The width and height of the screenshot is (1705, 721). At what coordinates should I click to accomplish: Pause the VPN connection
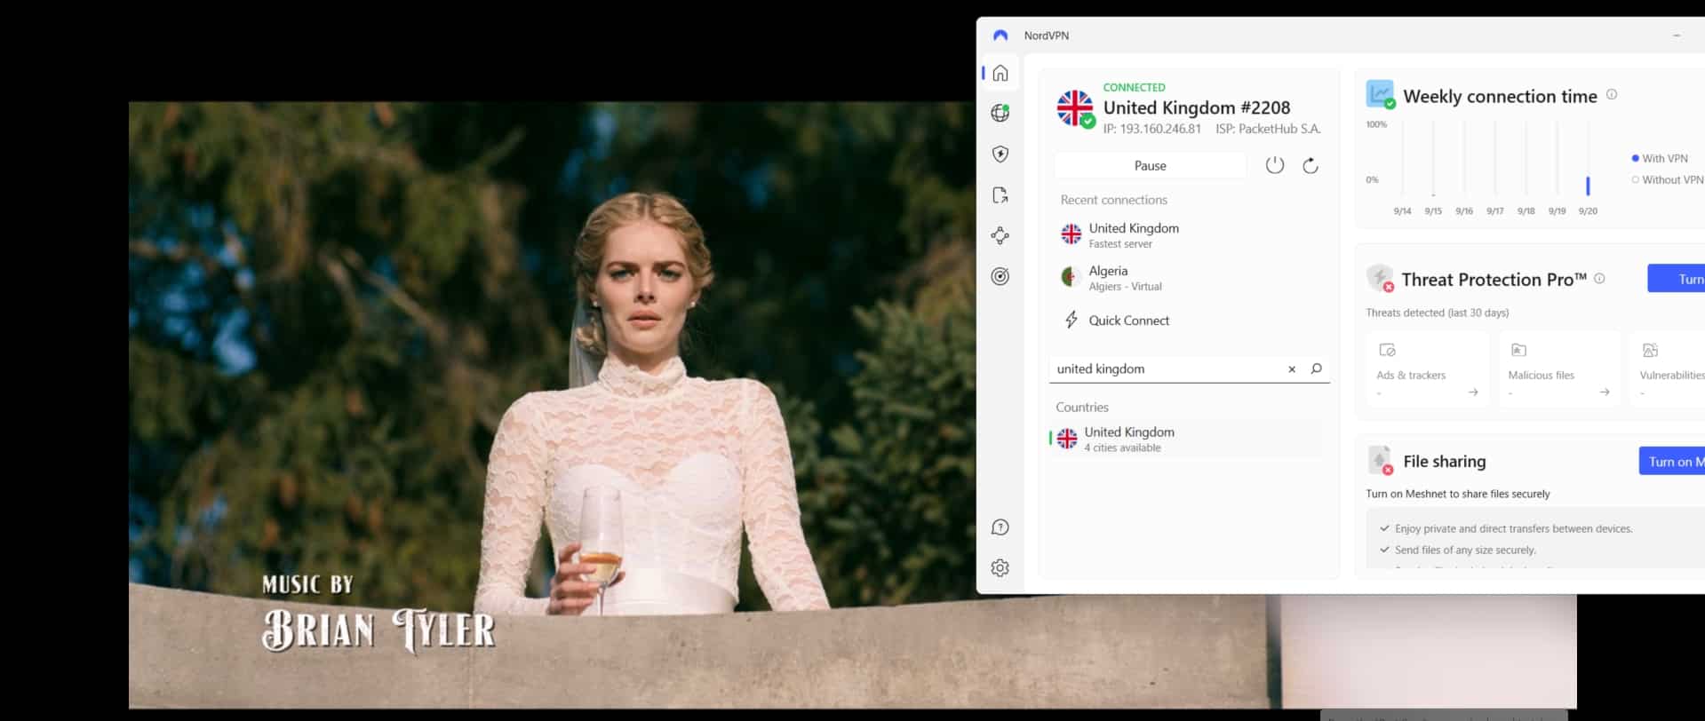(1151, 166)
